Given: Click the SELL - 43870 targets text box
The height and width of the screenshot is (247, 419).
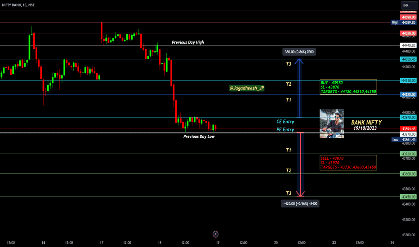Looking at the screenshot, I should (348, 163).
